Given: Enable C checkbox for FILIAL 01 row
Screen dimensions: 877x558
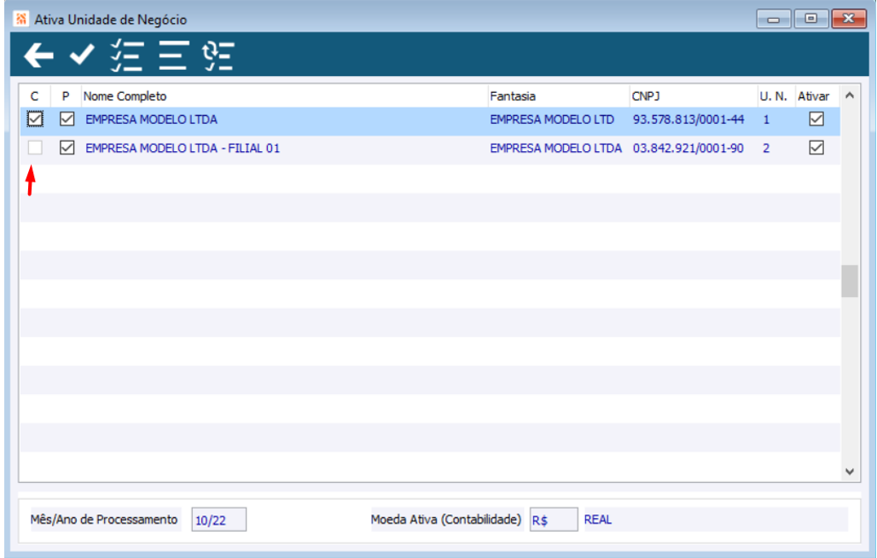Looking at the screenshot, I should pyautogui.click(x=35, y=148).
